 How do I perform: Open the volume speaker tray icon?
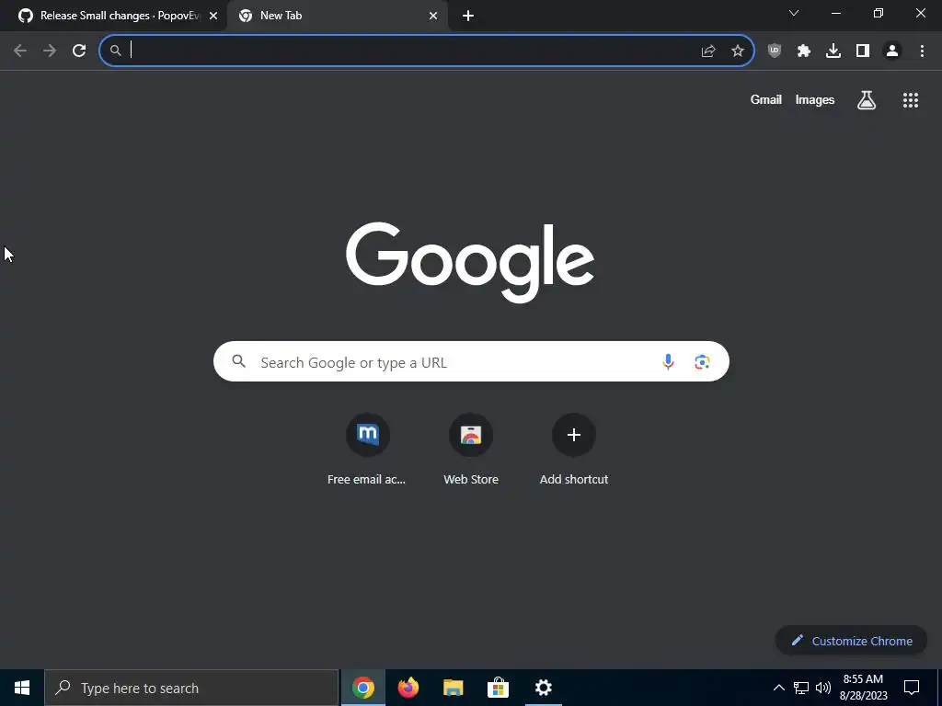tap(823, 688)
